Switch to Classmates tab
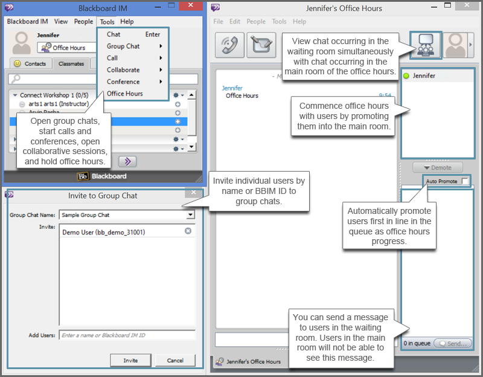Viewport: 483px width, 377px height. coord(71,63)
